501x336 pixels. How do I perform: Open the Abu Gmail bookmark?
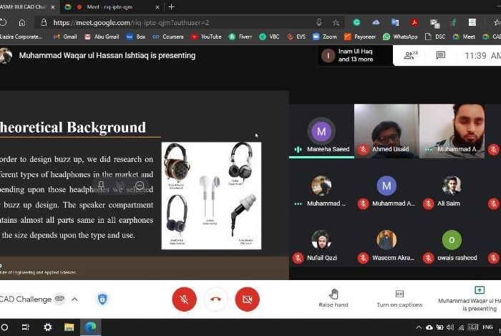pos(102,37)
